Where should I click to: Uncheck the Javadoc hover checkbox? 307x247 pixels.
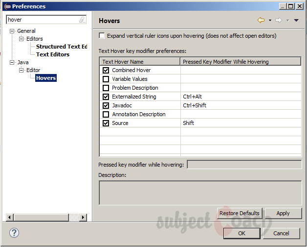pyautogui.click(x=106, y=105)
